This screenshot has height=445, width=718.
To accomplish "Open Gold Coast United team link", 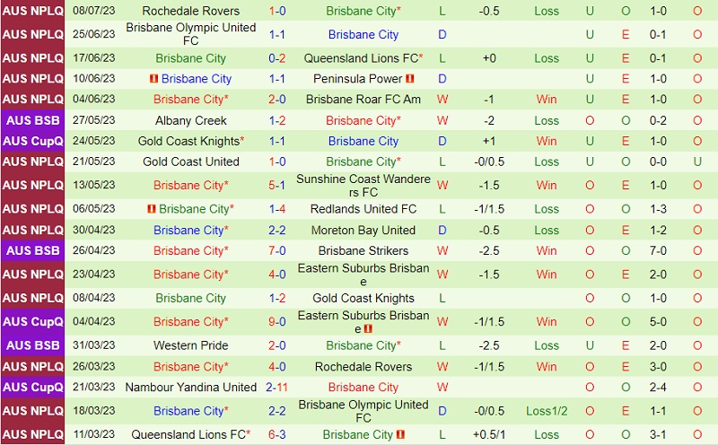I will pyautogui.click(x=190, y=161).
